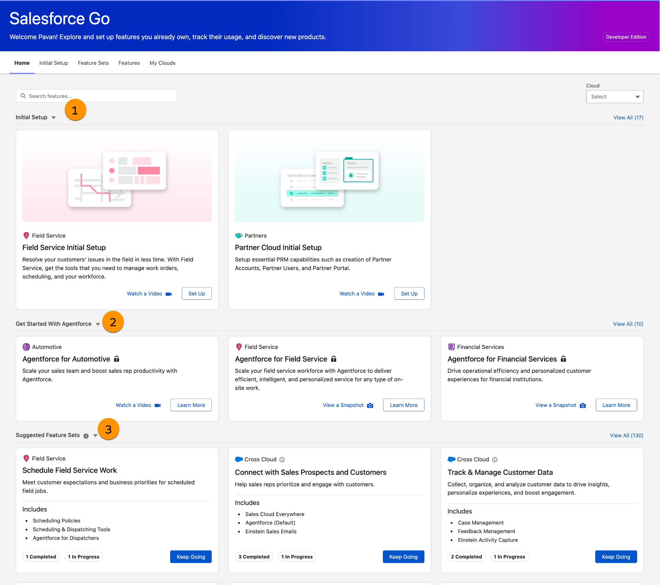Click Learn More on Agentforce for Financial Services

(x=616, y=405)
